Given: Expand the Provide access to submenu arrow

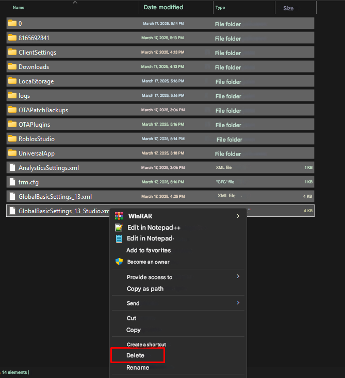Looking at the screenshot, I should coord(238,277).
